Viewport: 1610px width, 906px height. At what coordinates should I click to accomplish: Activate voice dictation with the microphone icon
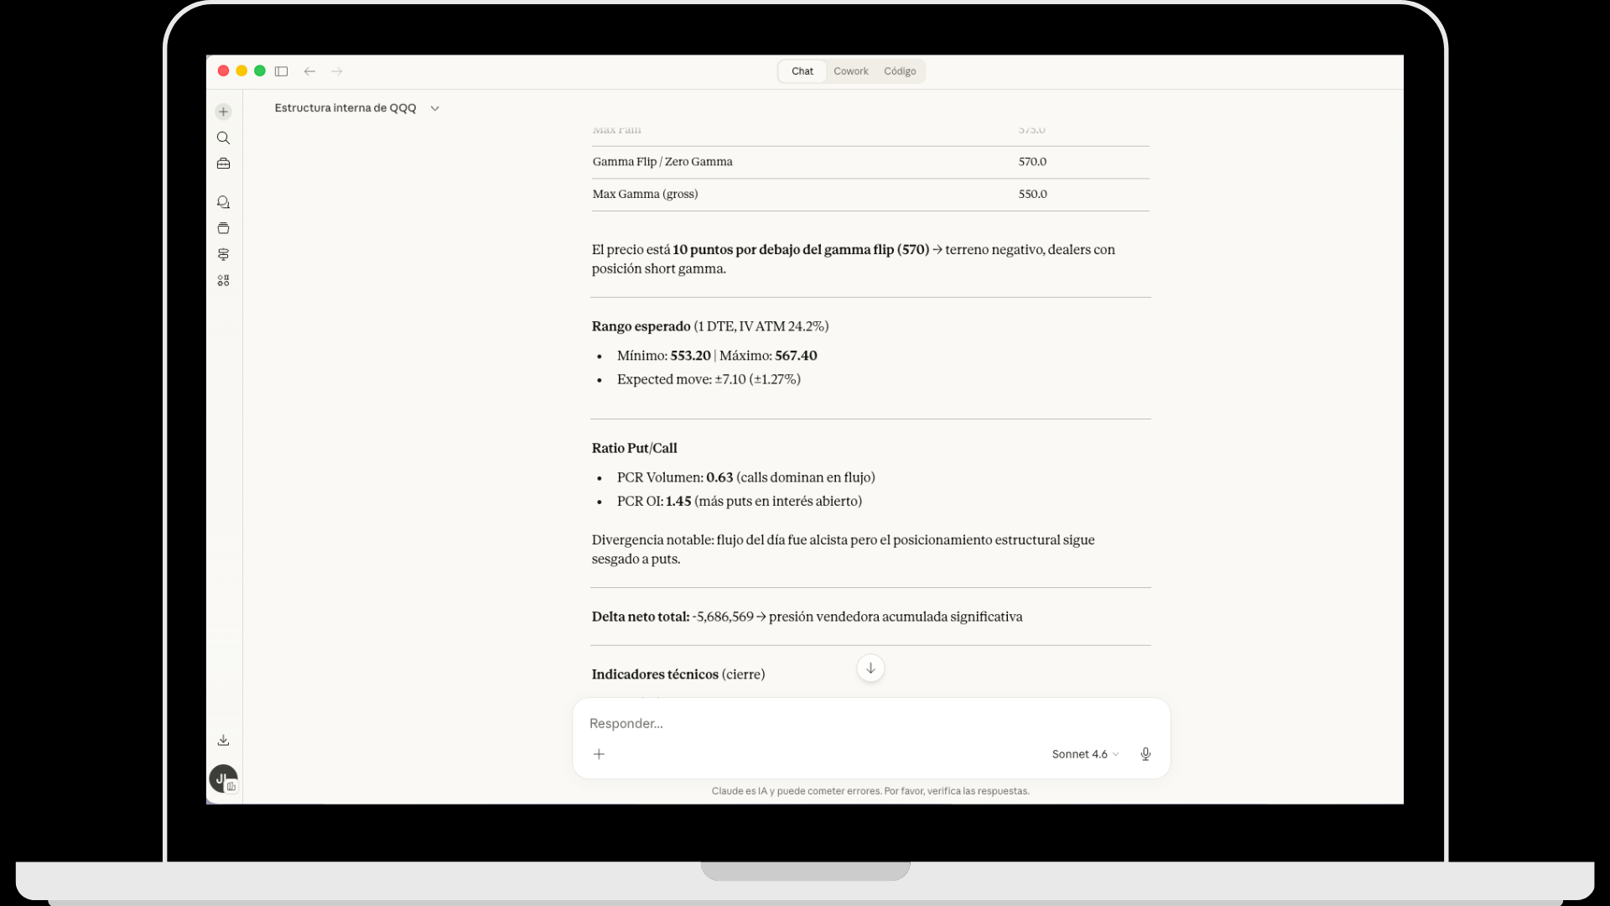1145,754
